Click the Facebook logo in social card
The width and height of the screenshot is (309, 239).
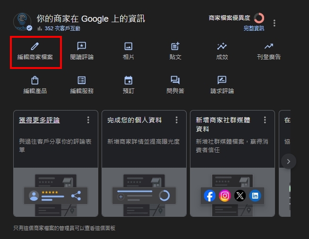(210, 196)
